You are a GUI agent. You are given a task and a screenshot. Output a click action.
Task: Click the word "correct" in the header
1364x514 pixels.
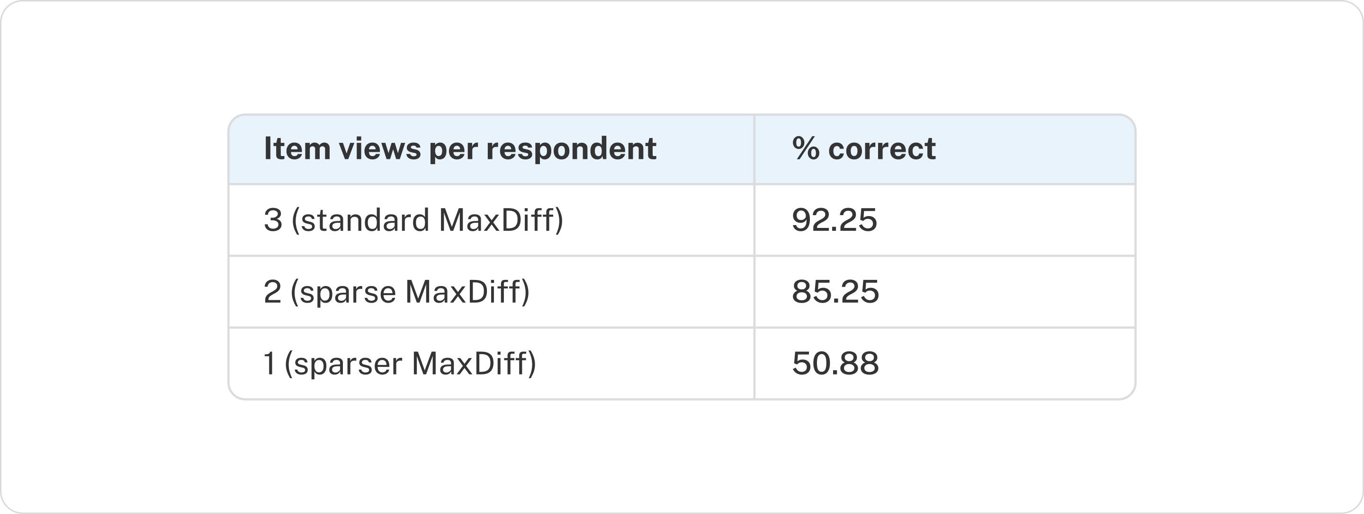tap(881, 148)
